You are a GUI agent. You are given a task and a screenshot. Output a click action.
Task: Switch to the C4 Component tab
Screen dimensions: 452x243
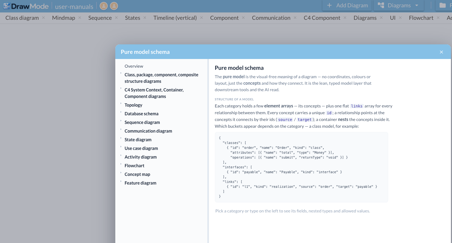[322, 18]
